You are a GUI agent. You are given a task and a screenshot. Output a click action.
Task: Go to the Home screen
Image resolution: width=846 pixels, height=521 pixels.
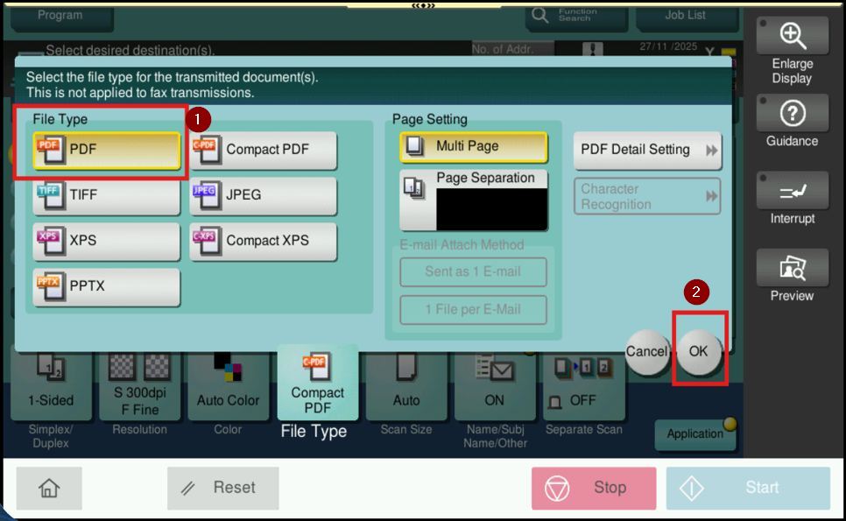tap(49, 488)
